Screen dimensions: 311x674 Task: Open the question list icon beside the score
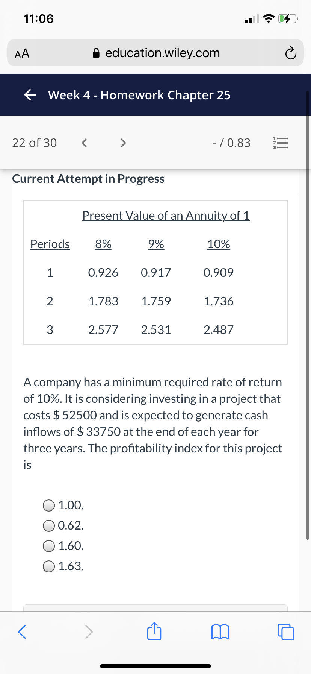(281, 143)
